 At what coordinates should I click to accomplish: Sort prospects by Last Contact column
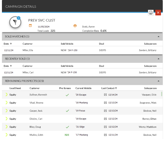pos(109,88)
